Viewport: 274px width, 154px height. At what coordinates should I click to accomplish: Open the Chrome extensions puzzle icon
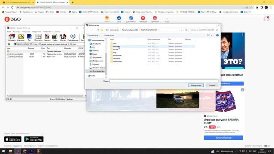point(257,8)
